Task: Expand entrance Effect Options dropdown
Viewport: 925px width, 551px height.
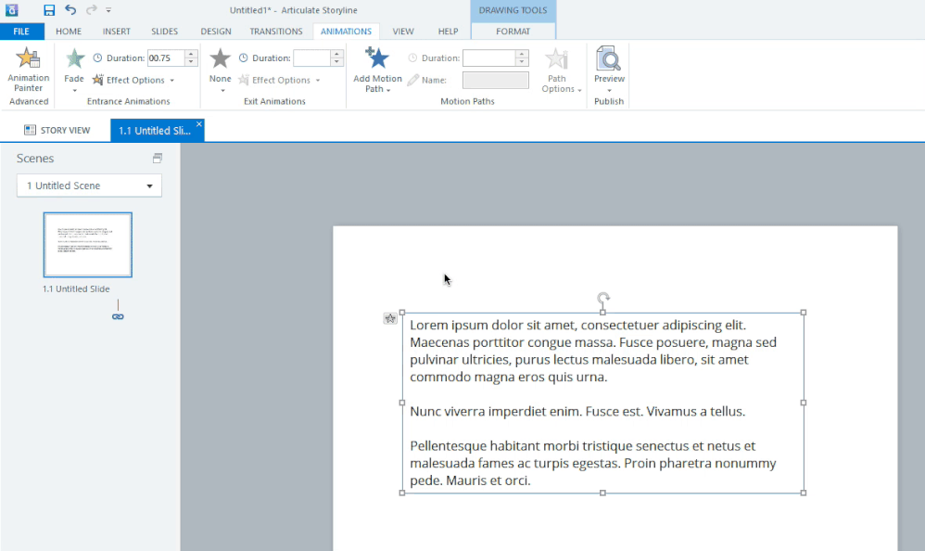Action: pos(135,81)
